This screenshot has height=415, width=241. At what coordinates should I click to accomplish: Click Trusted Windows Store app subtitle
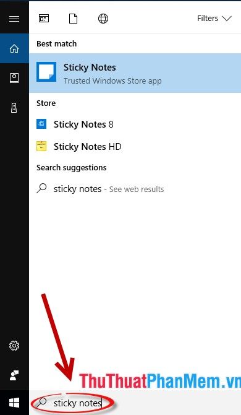(112, 81)
